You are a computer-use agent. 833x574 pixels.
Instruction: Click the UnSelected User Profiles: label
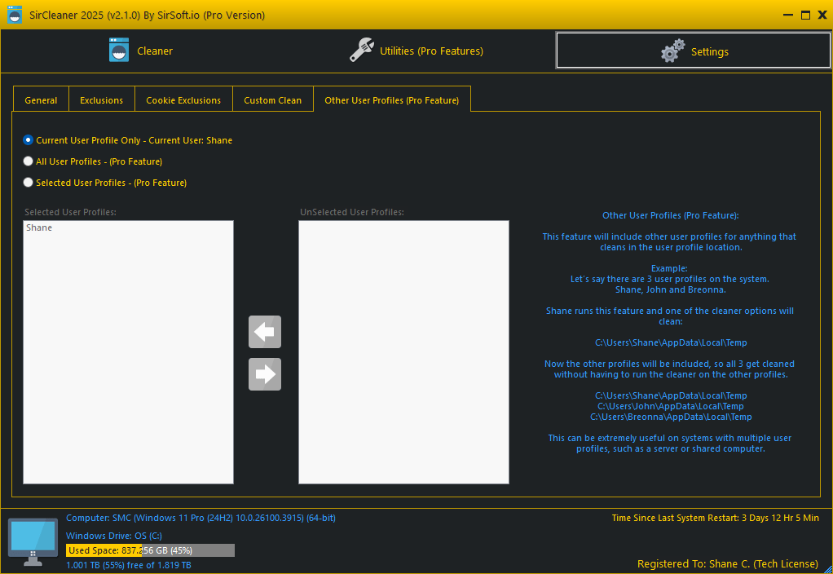(351, 212)
